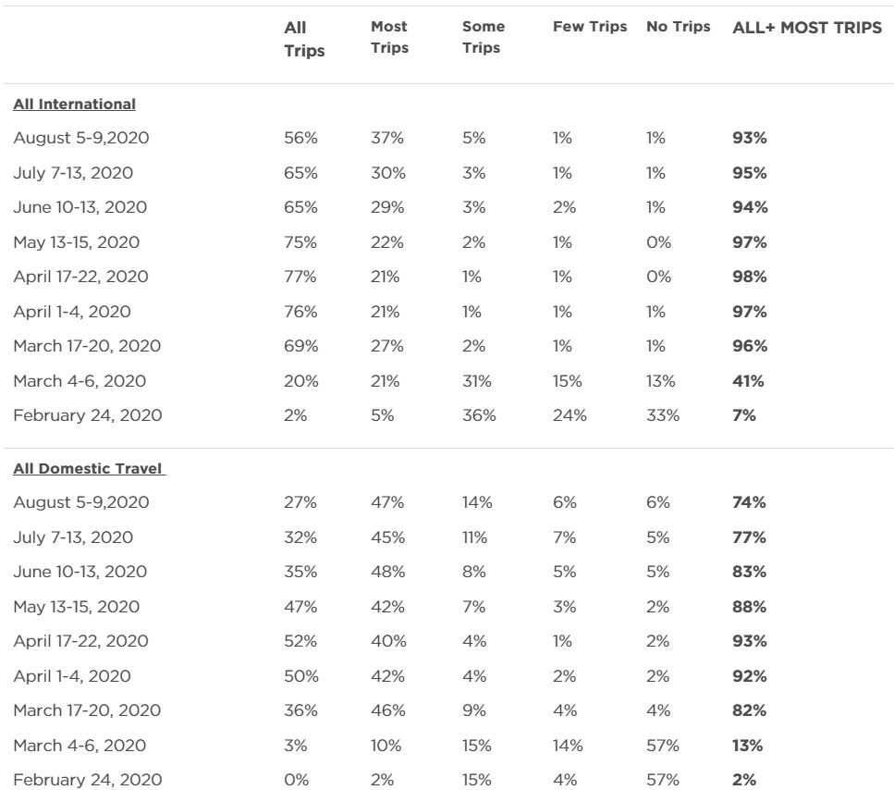Select the Most Trips column header
Screen dimensions: 894x790
(x=389, y=37)
